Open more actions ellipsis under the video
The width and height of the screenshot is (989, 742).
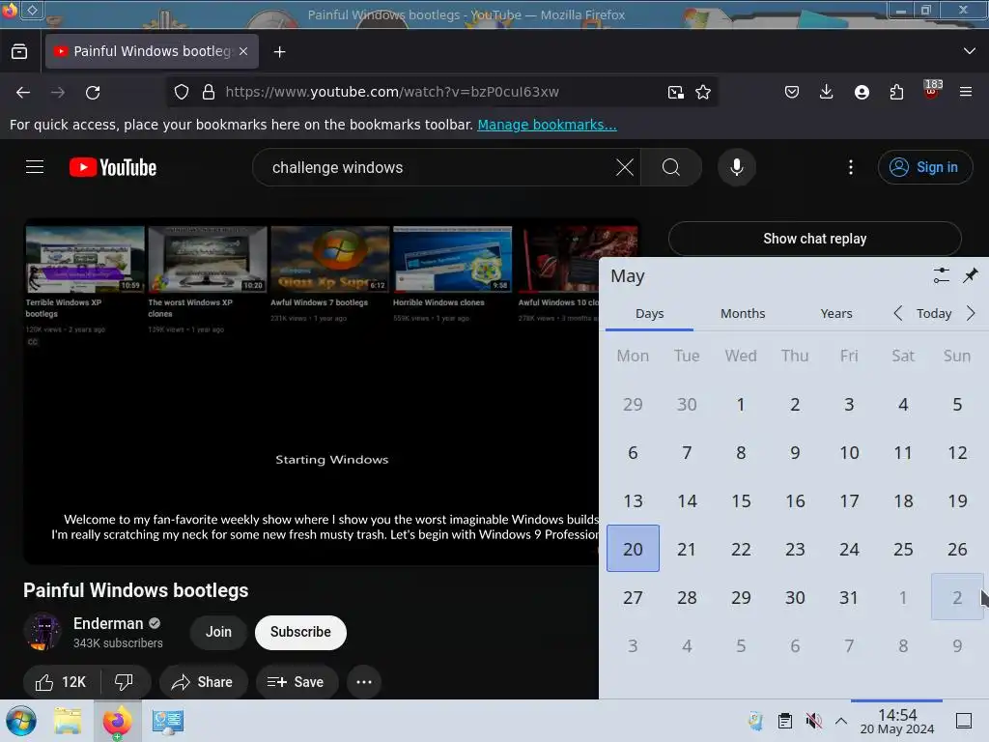click(364, 682)
